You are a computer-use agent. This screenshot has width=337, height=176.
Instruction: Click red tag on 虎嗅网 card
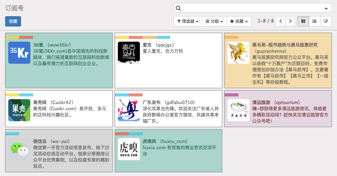(x=122, y=134)
